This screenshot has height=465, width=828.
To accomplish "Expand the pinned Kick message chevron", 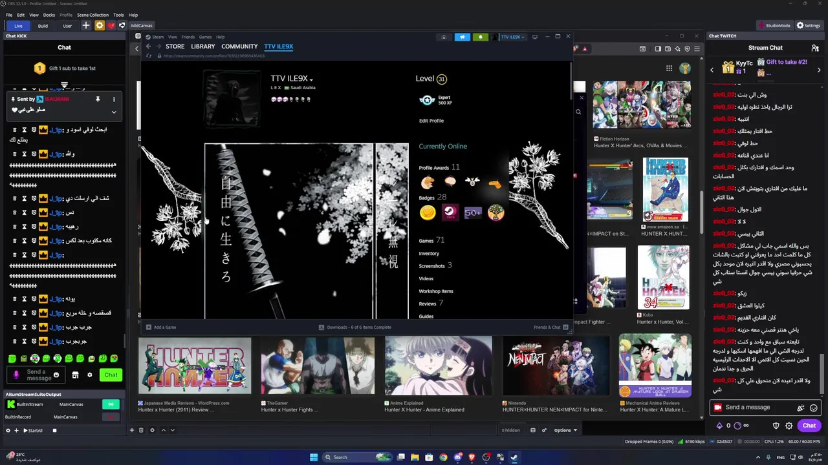I will pos(114,112).
